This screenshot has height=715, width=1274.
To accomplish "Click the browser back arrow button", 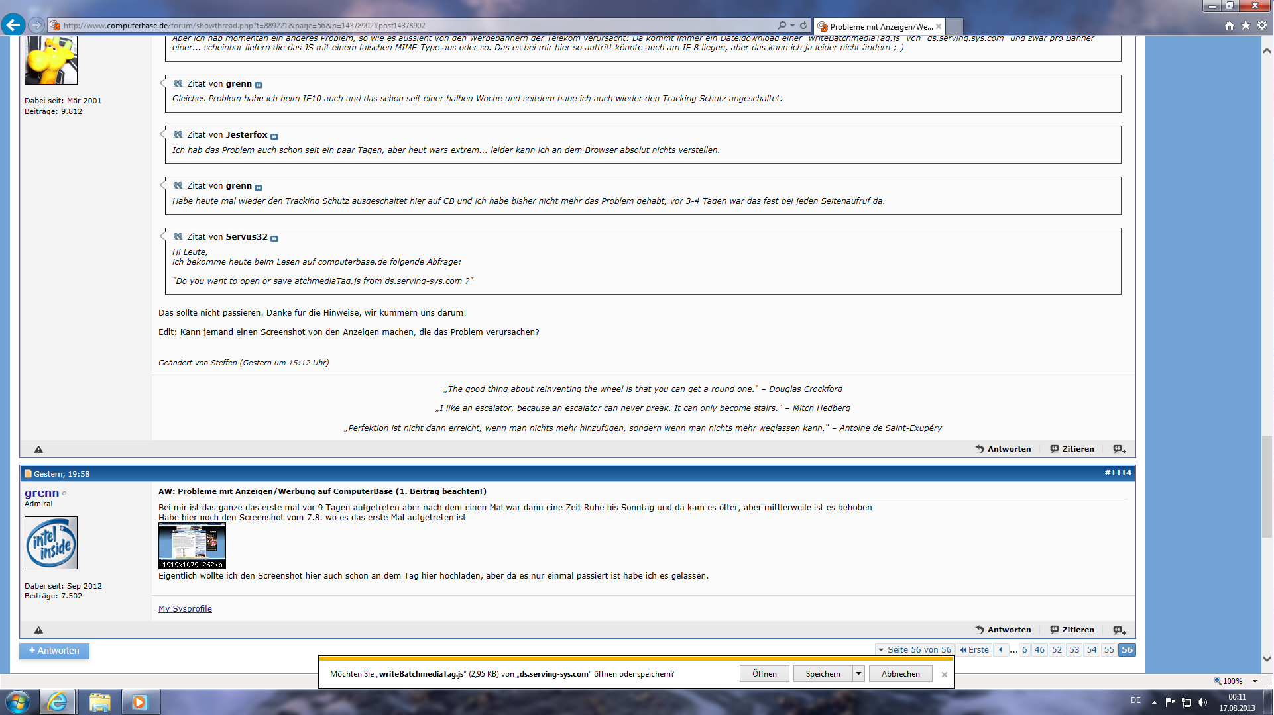I will coord(13,25).
